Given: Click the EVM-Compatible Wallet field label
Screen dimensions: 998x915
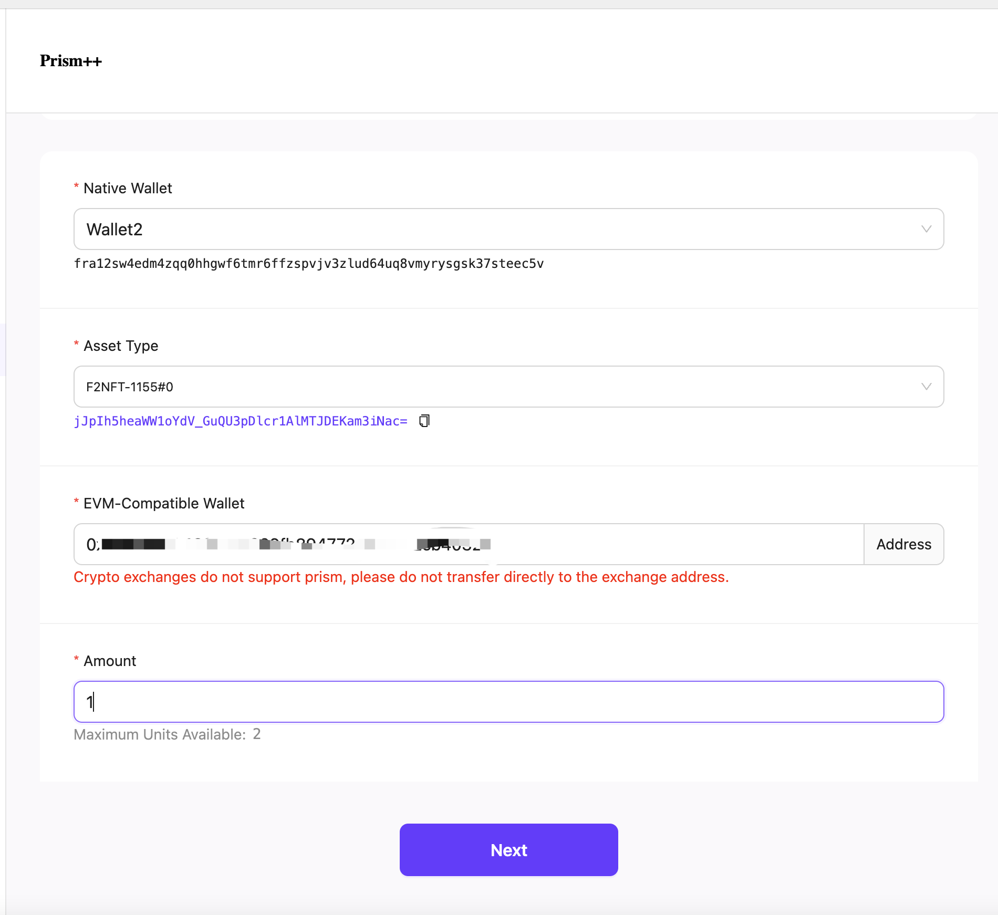Looking at the screenshot, I should [164, 503].
